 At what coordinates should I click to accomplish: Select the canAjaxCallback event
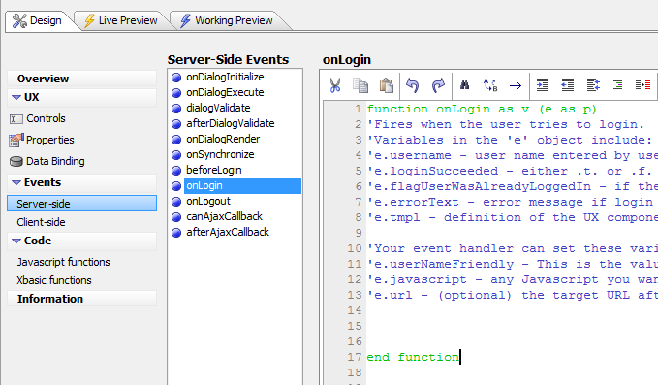[x=224, y=217]
